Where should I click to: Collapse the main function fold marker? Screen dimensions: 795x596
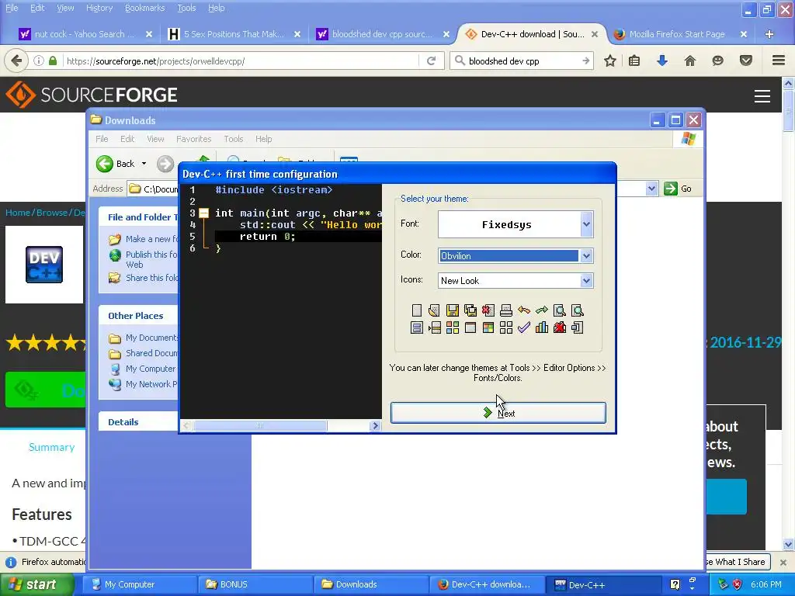[x=204, y=213]
